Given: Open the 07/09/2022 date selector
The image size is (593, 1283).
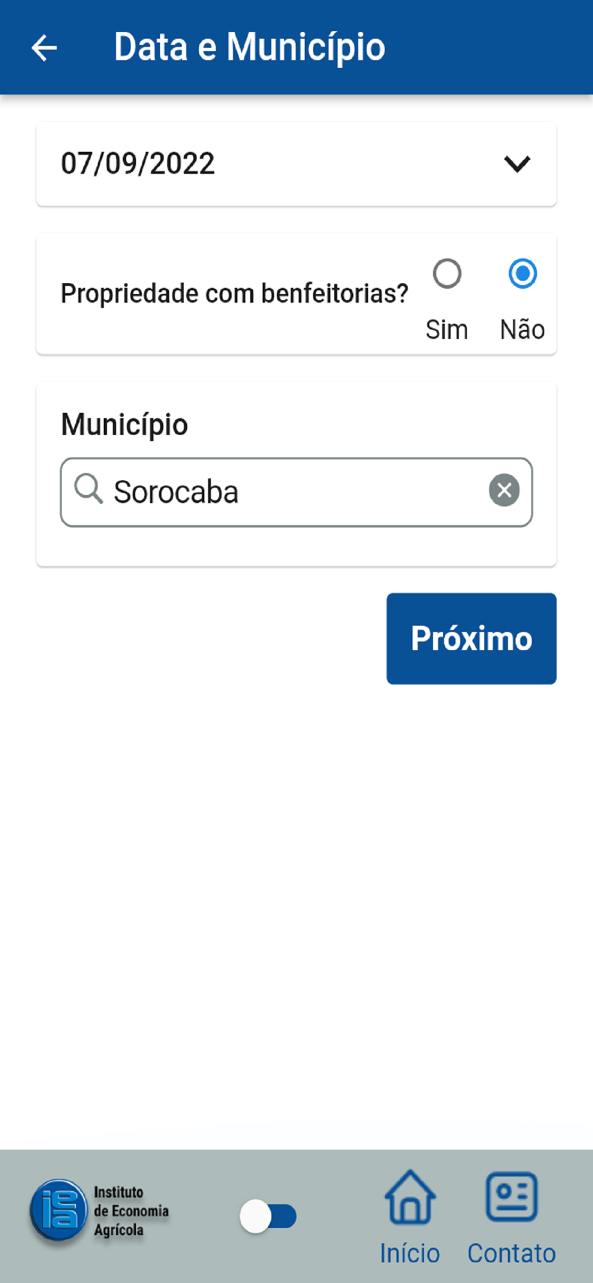Looking at the screenshot, I should click(x=296, y=164).
